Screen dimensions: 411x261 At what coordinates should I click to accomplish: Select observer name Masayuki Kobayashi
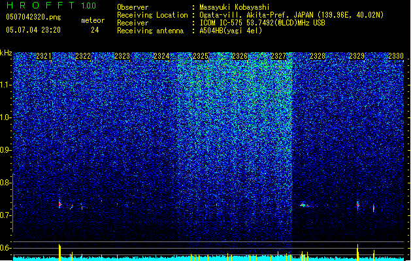[x=235, y=7]
